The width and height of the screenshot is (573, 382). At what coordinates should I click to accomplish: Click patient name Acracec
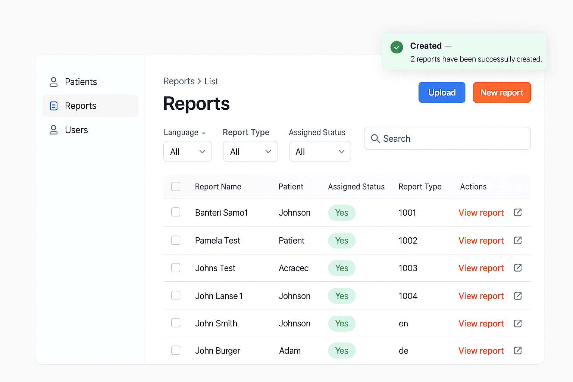click(x=294, y=268)
